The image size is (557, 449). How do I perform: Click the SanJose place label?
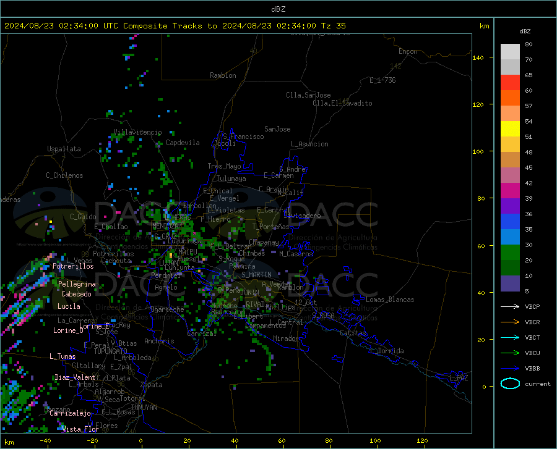[277, 129]
